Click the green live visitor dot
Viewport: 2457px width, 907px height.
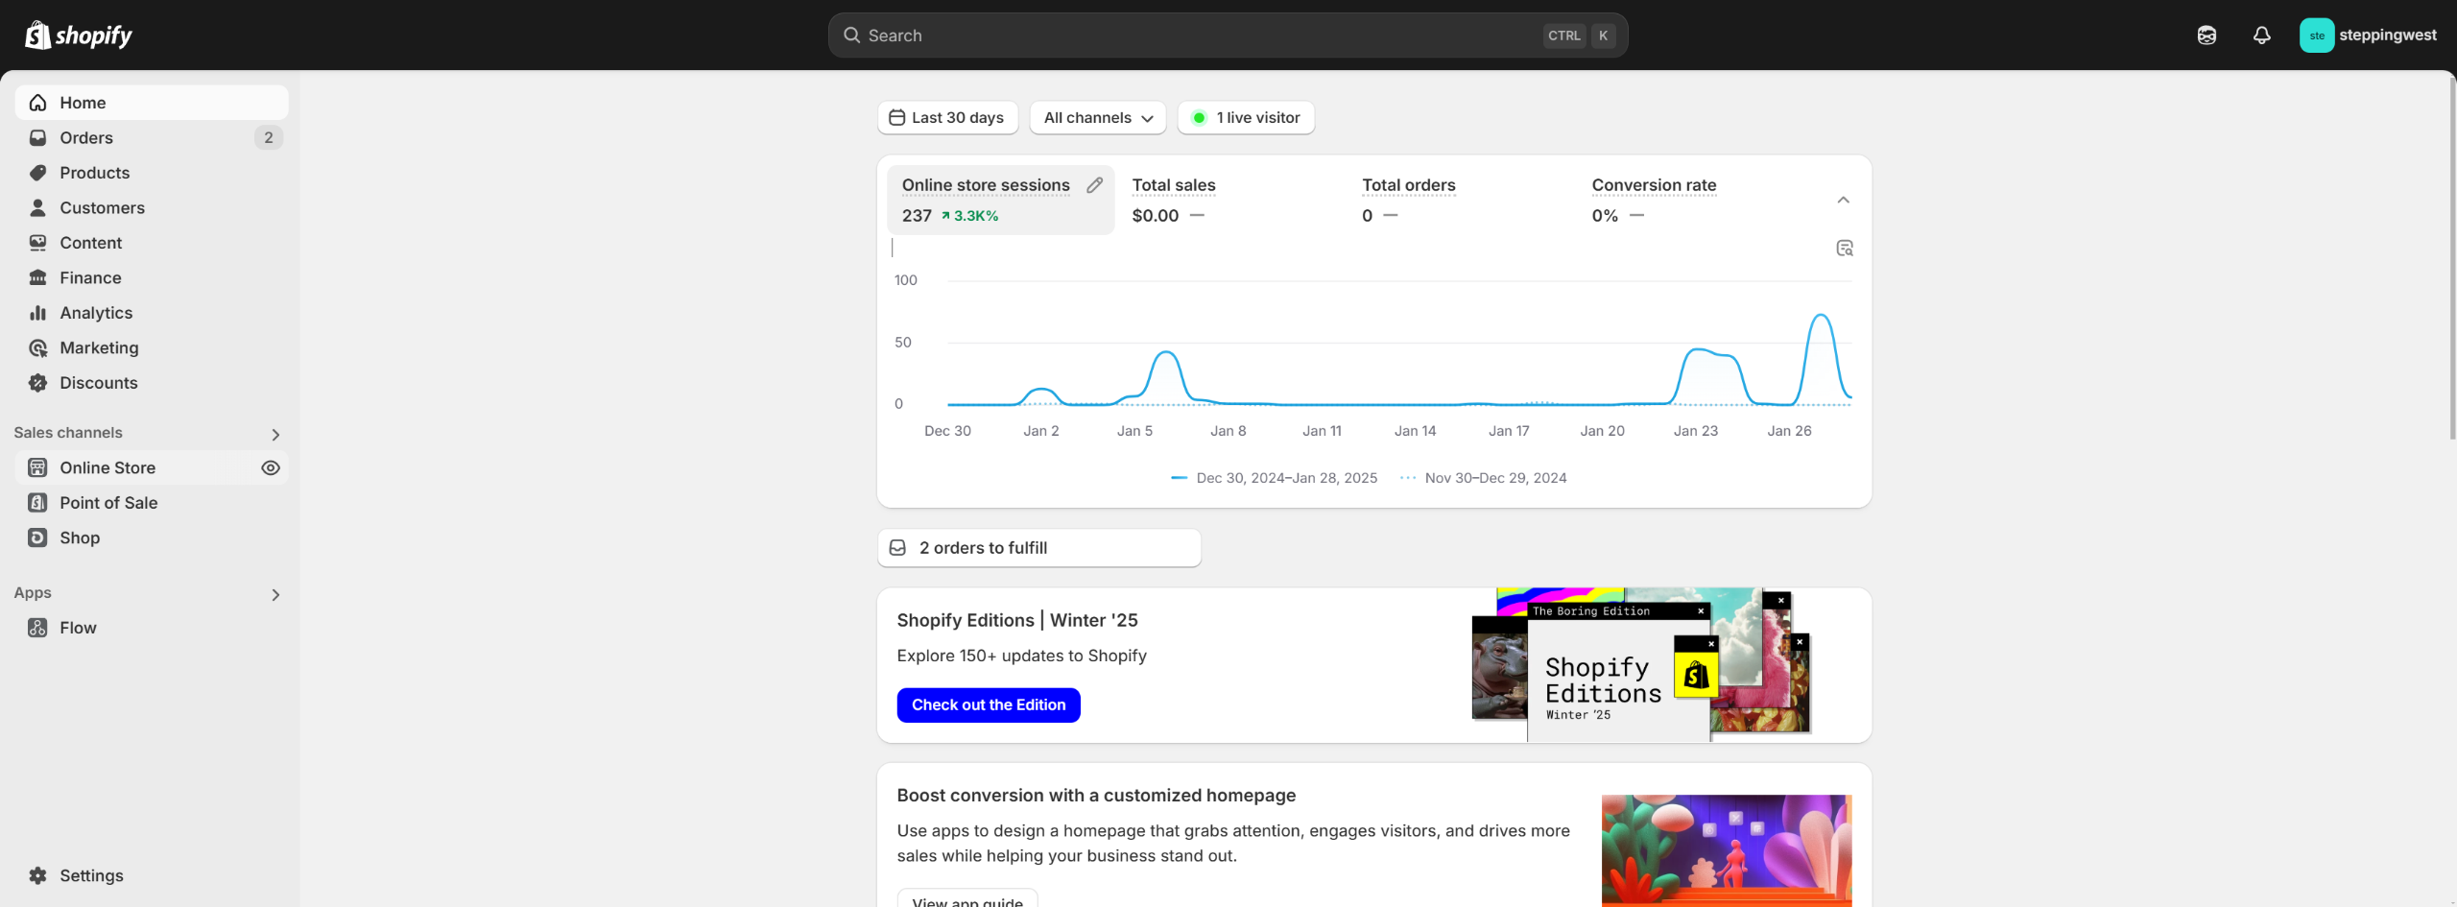click(x=1199, y=118)
